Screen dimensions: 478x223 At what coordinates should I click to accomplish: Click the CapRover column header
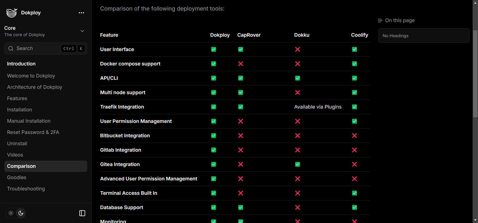249,35
